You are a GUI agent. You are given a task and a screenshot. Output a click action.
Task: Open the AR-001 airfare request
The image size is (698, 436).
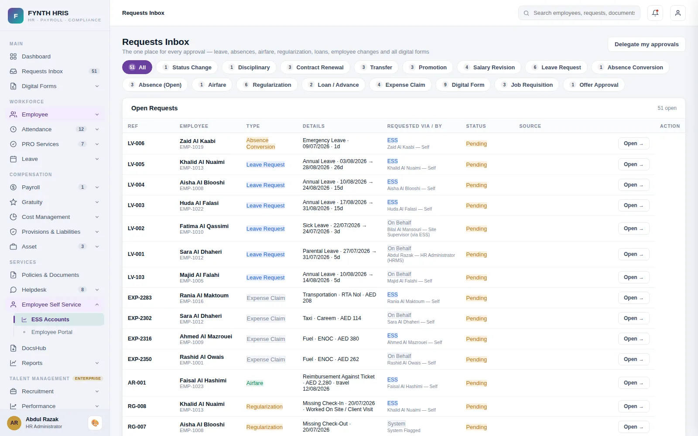(x=633, y=383)
